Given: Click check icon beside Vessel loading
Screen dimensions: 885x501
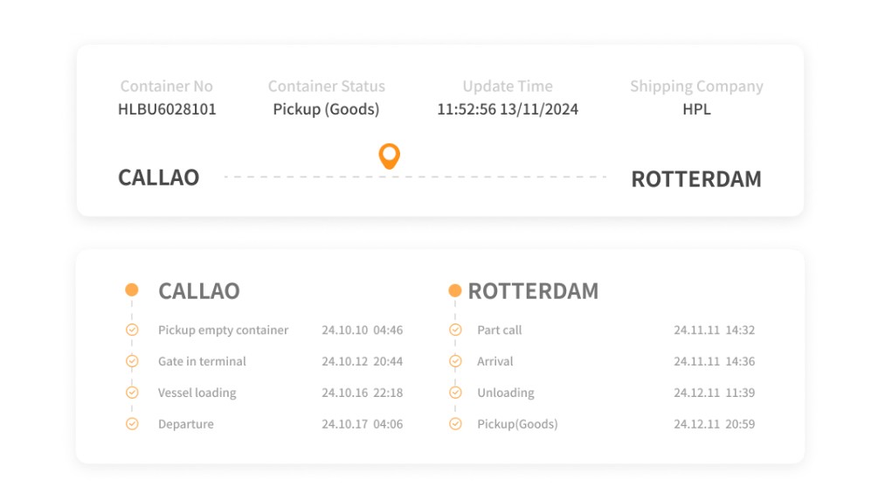Looking at the screenshot, I should [x=132, y=393].
